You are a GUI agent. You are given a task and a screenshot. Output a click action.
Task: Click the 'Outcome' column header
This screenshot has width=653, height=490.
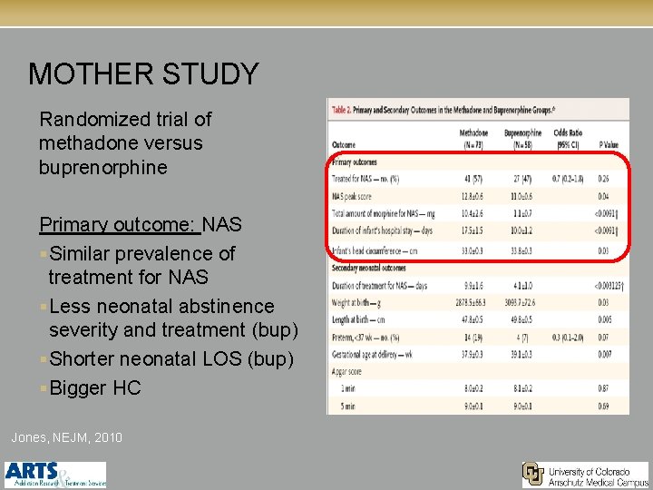pos(344,144)
